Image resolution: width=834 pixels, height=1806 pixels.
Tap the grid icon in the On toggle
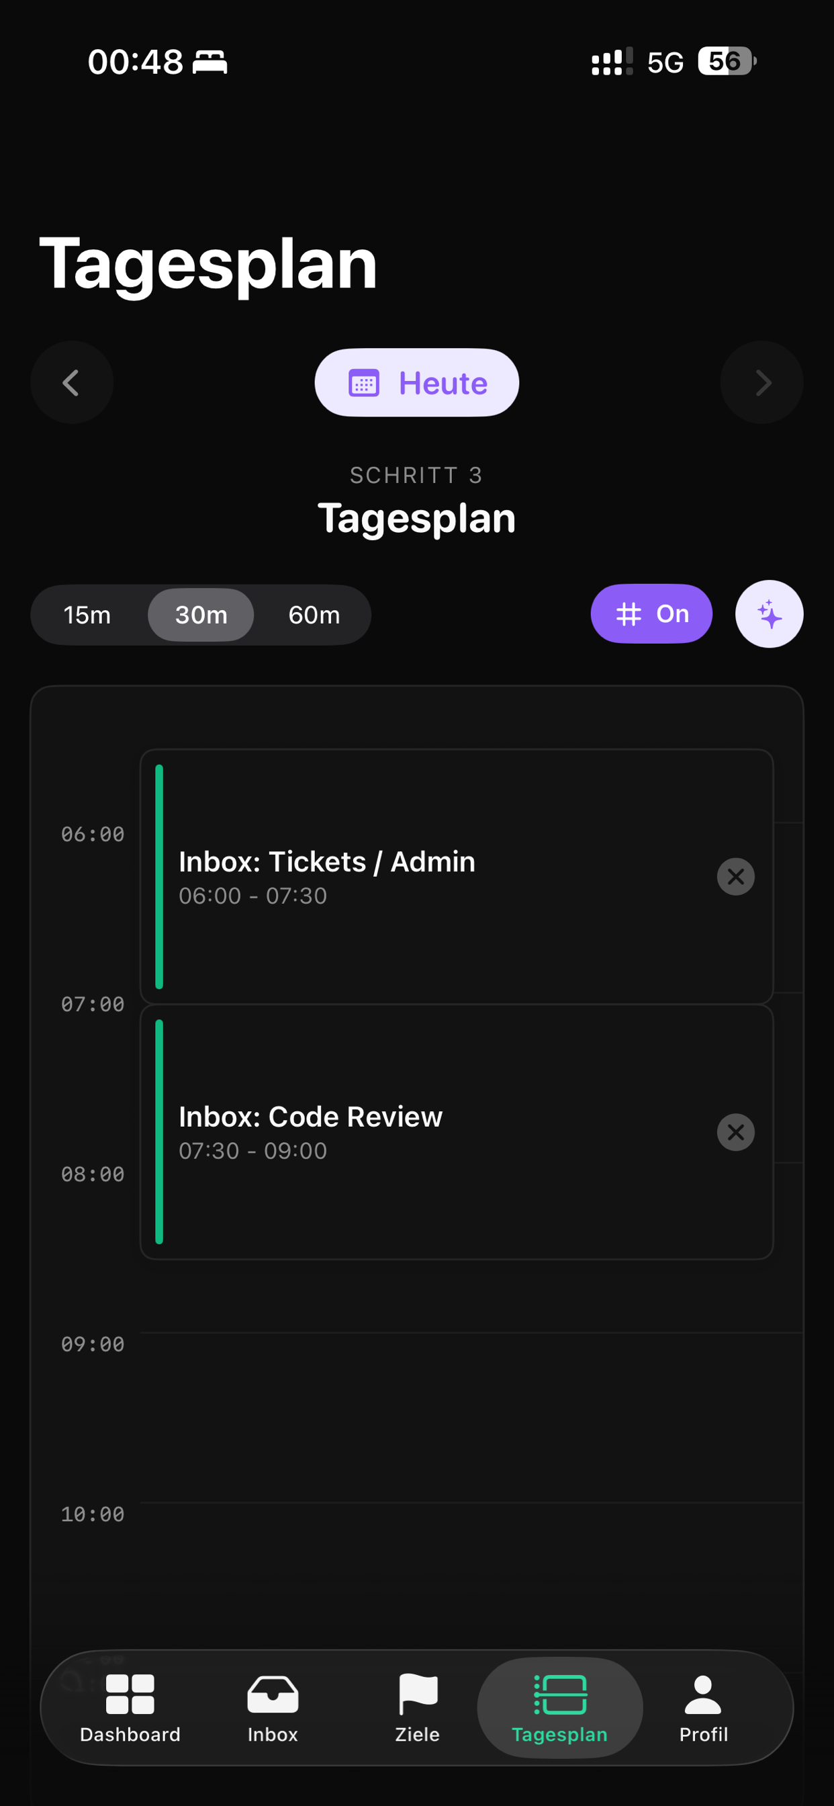(628, 613)
